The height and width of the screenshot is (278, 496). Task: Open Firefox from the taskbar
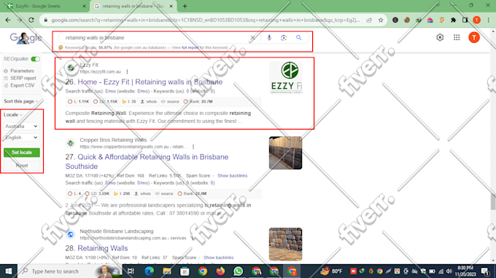(x=220, y=271)
